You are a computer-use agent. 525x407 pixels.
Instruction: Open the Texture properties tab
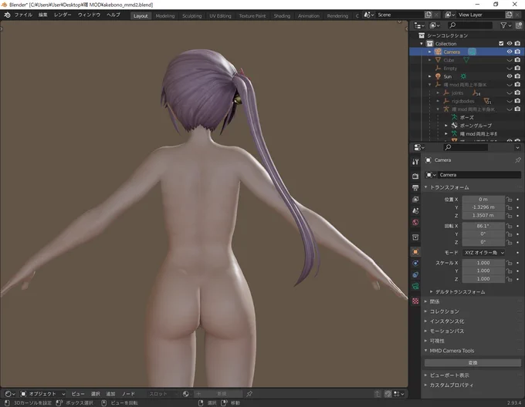point(415,301)
